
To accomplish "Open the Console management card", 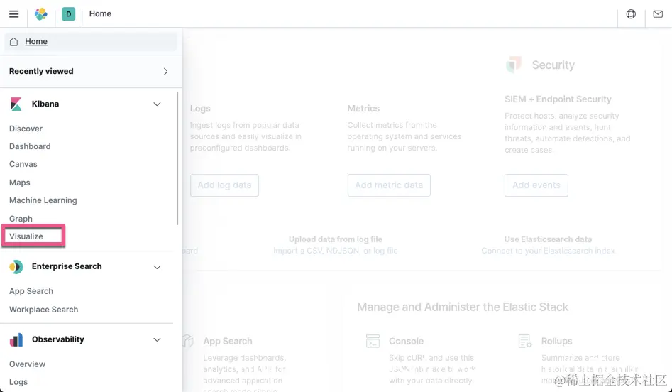I will coord(407,342).
